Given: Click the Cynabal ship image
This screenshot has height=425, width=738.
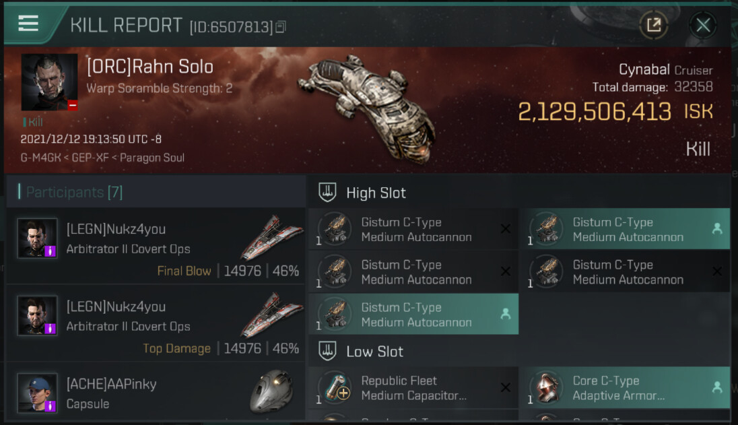Looking at the screenshot, I should point(368,108).
